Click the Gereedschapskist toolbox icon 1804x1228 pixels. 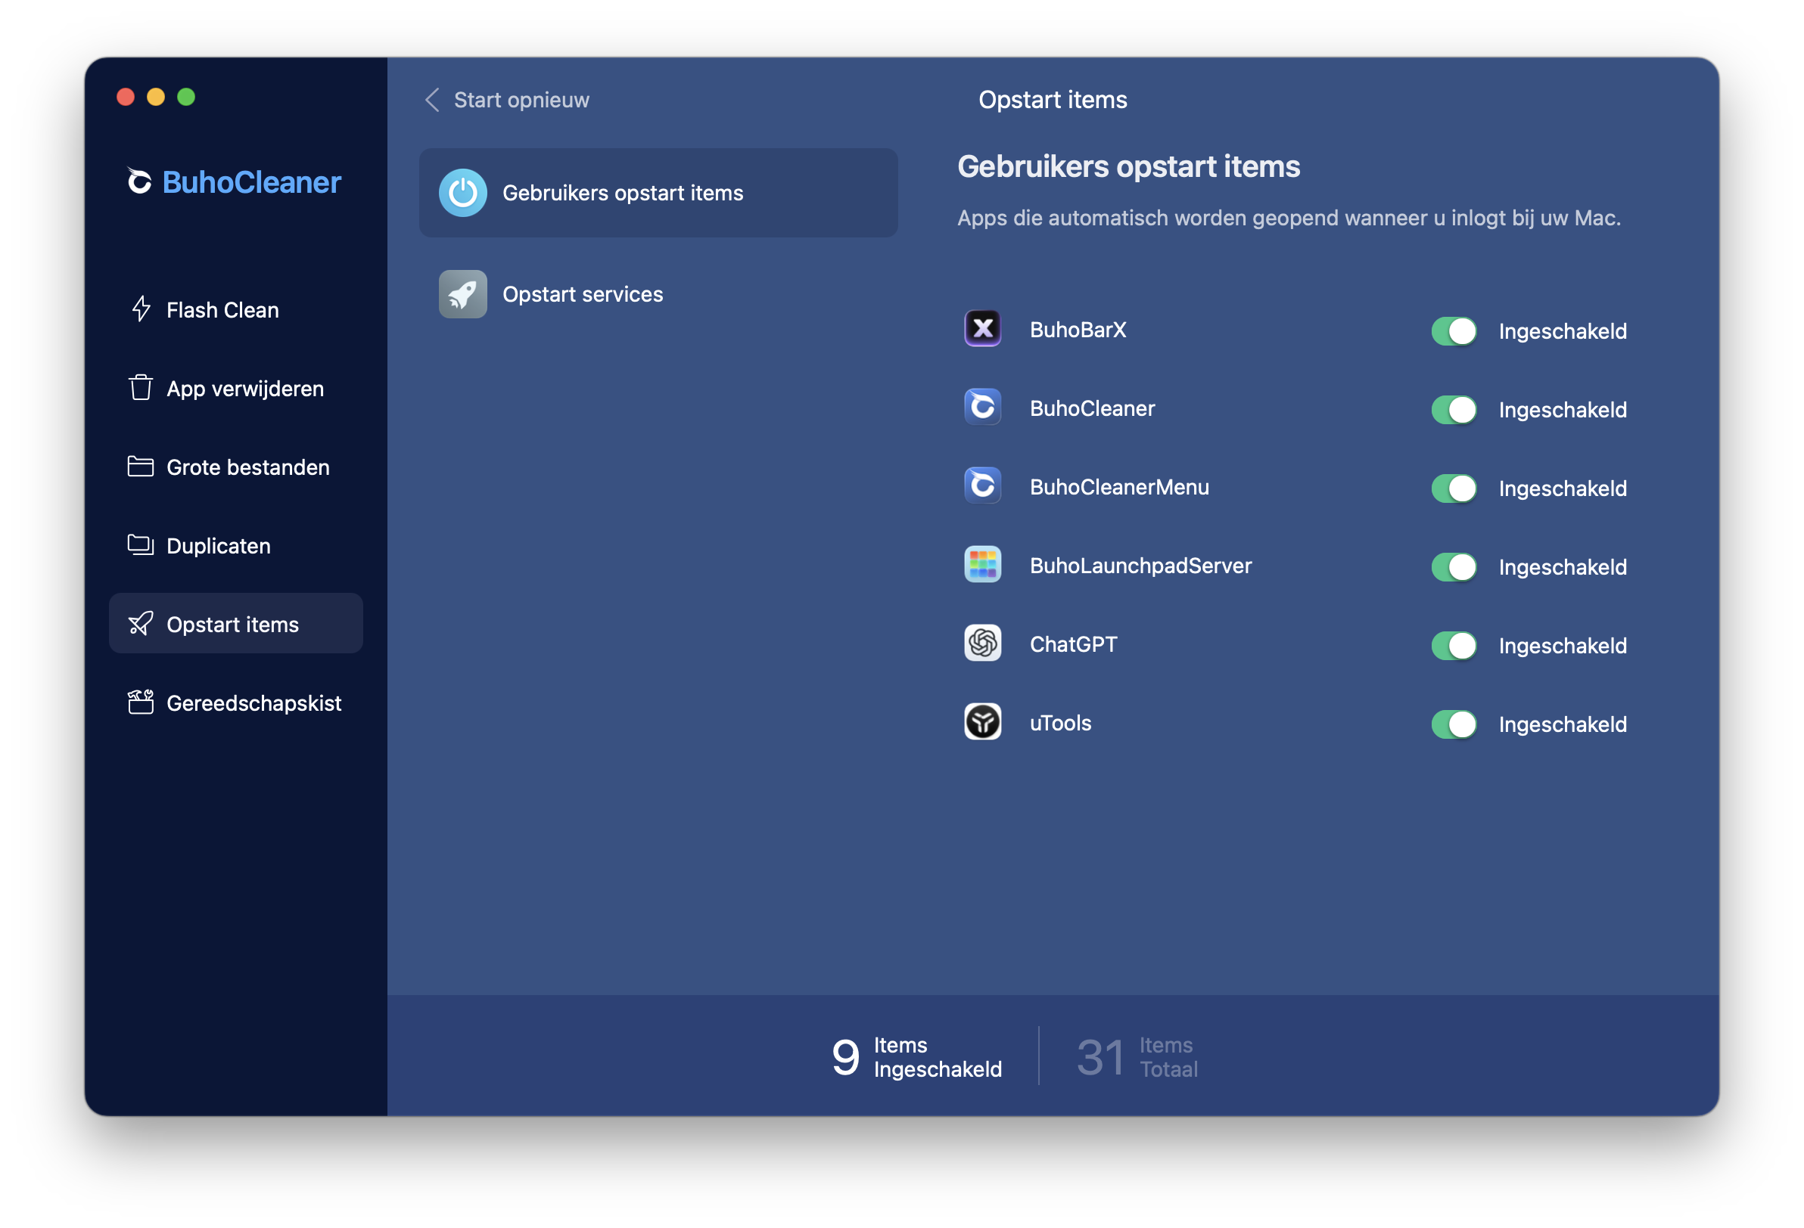(x=141, y=702)
